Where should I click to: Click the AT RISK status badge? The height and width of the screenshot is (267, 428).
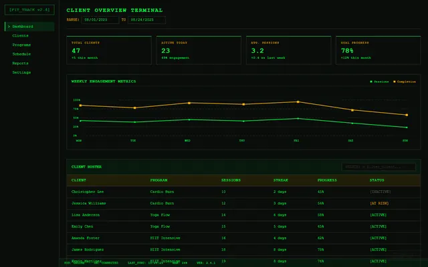[x=379, y=203]
